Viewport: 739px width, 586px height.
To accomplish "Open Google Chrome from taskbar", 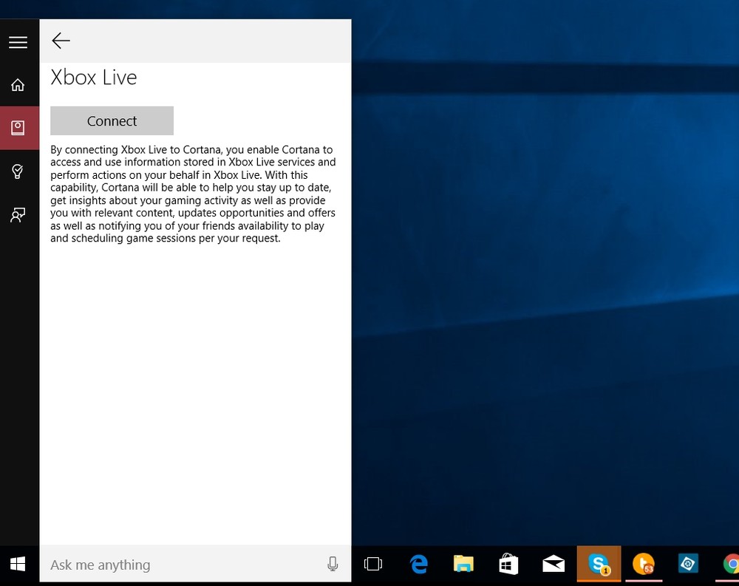I will point(731,564).
